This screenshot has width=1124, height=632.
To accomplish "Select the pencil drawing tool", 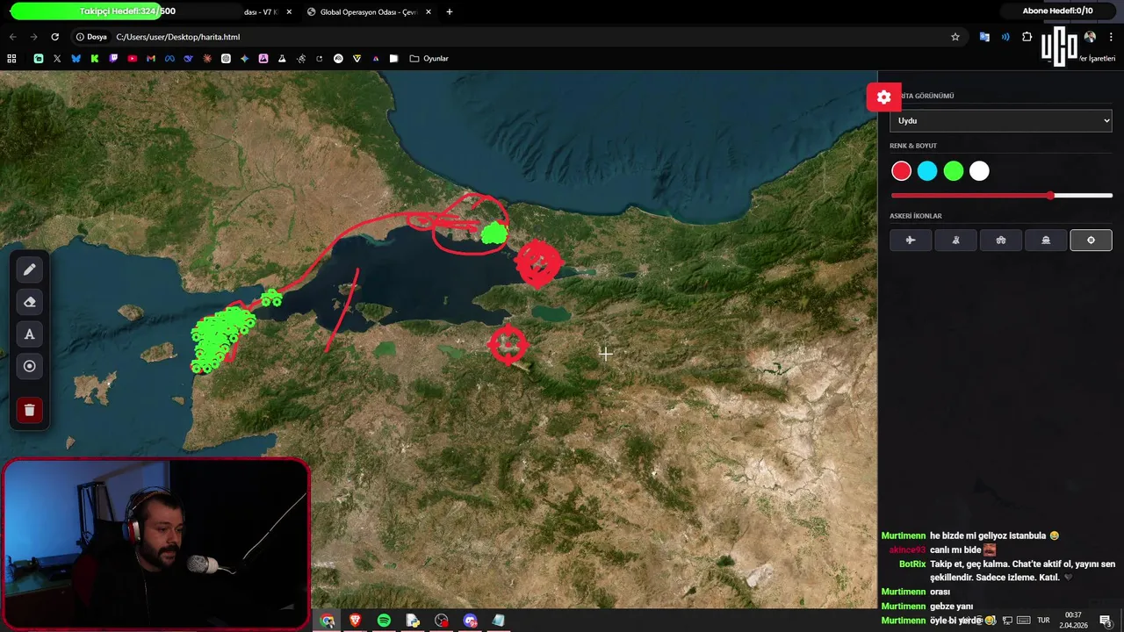I will [29, 269].
